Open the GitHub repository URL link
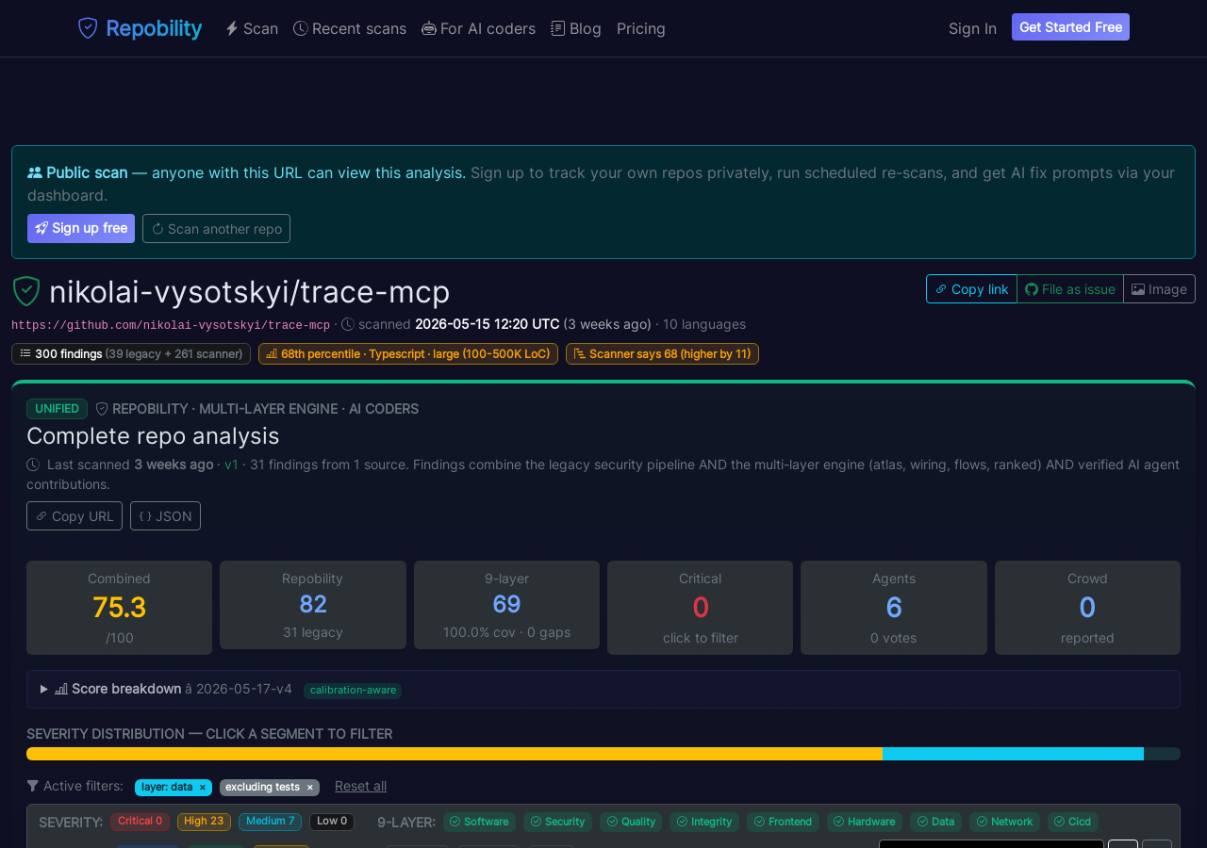Image resolution: width=1207 pixels, height=848 pixels. pos(171,325)
